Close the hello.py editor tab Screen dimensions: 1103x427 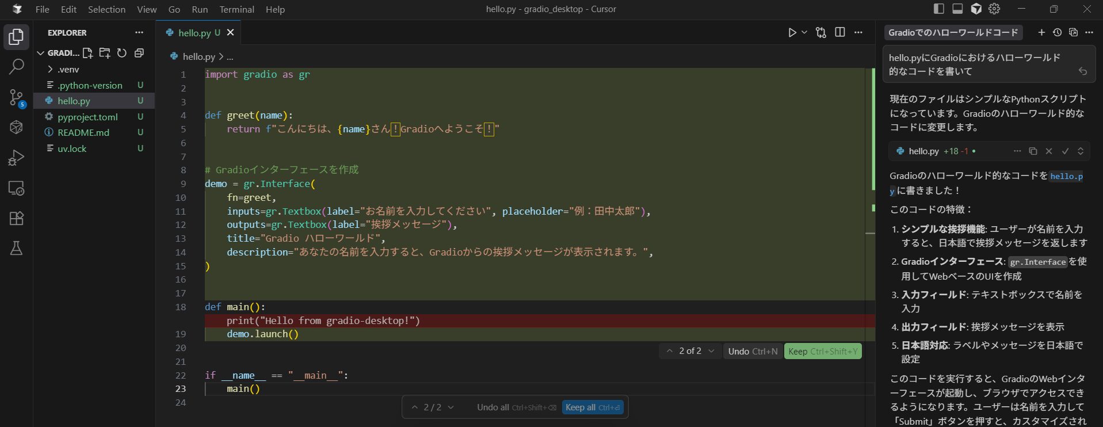[x=231, y=33]
